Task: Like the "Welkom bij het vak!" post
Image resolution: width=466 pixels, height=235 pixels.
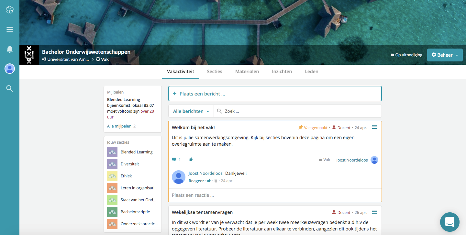Action: coord(191,159)
